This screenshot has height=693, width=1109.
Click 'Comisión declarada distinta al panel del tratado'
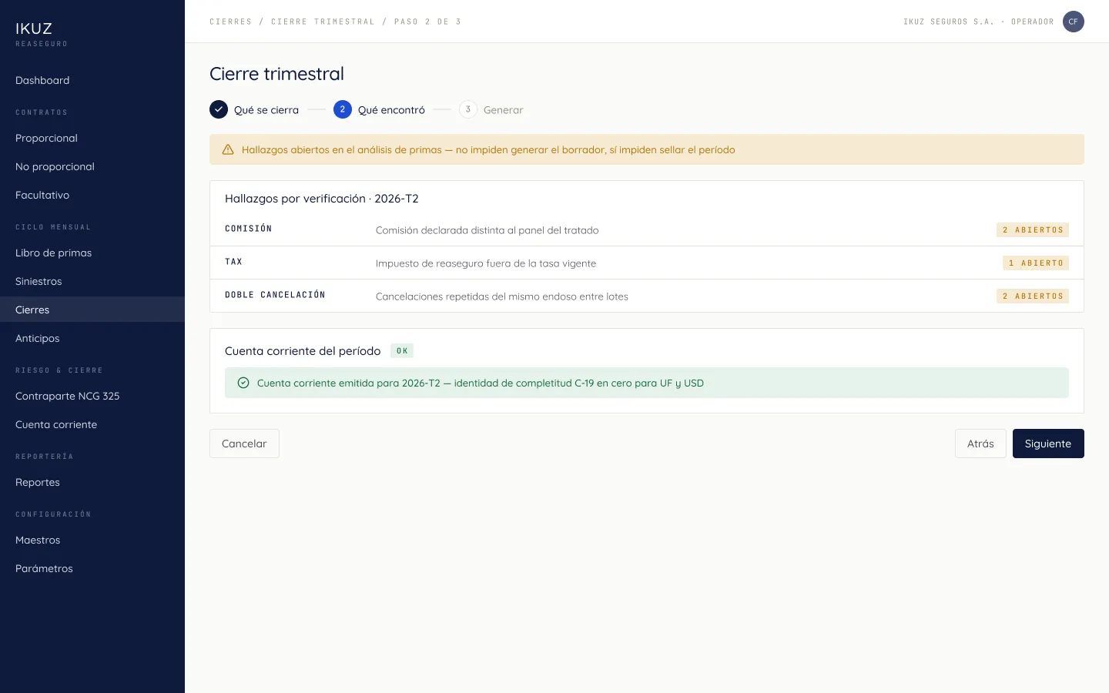click(x=487, y=230)
